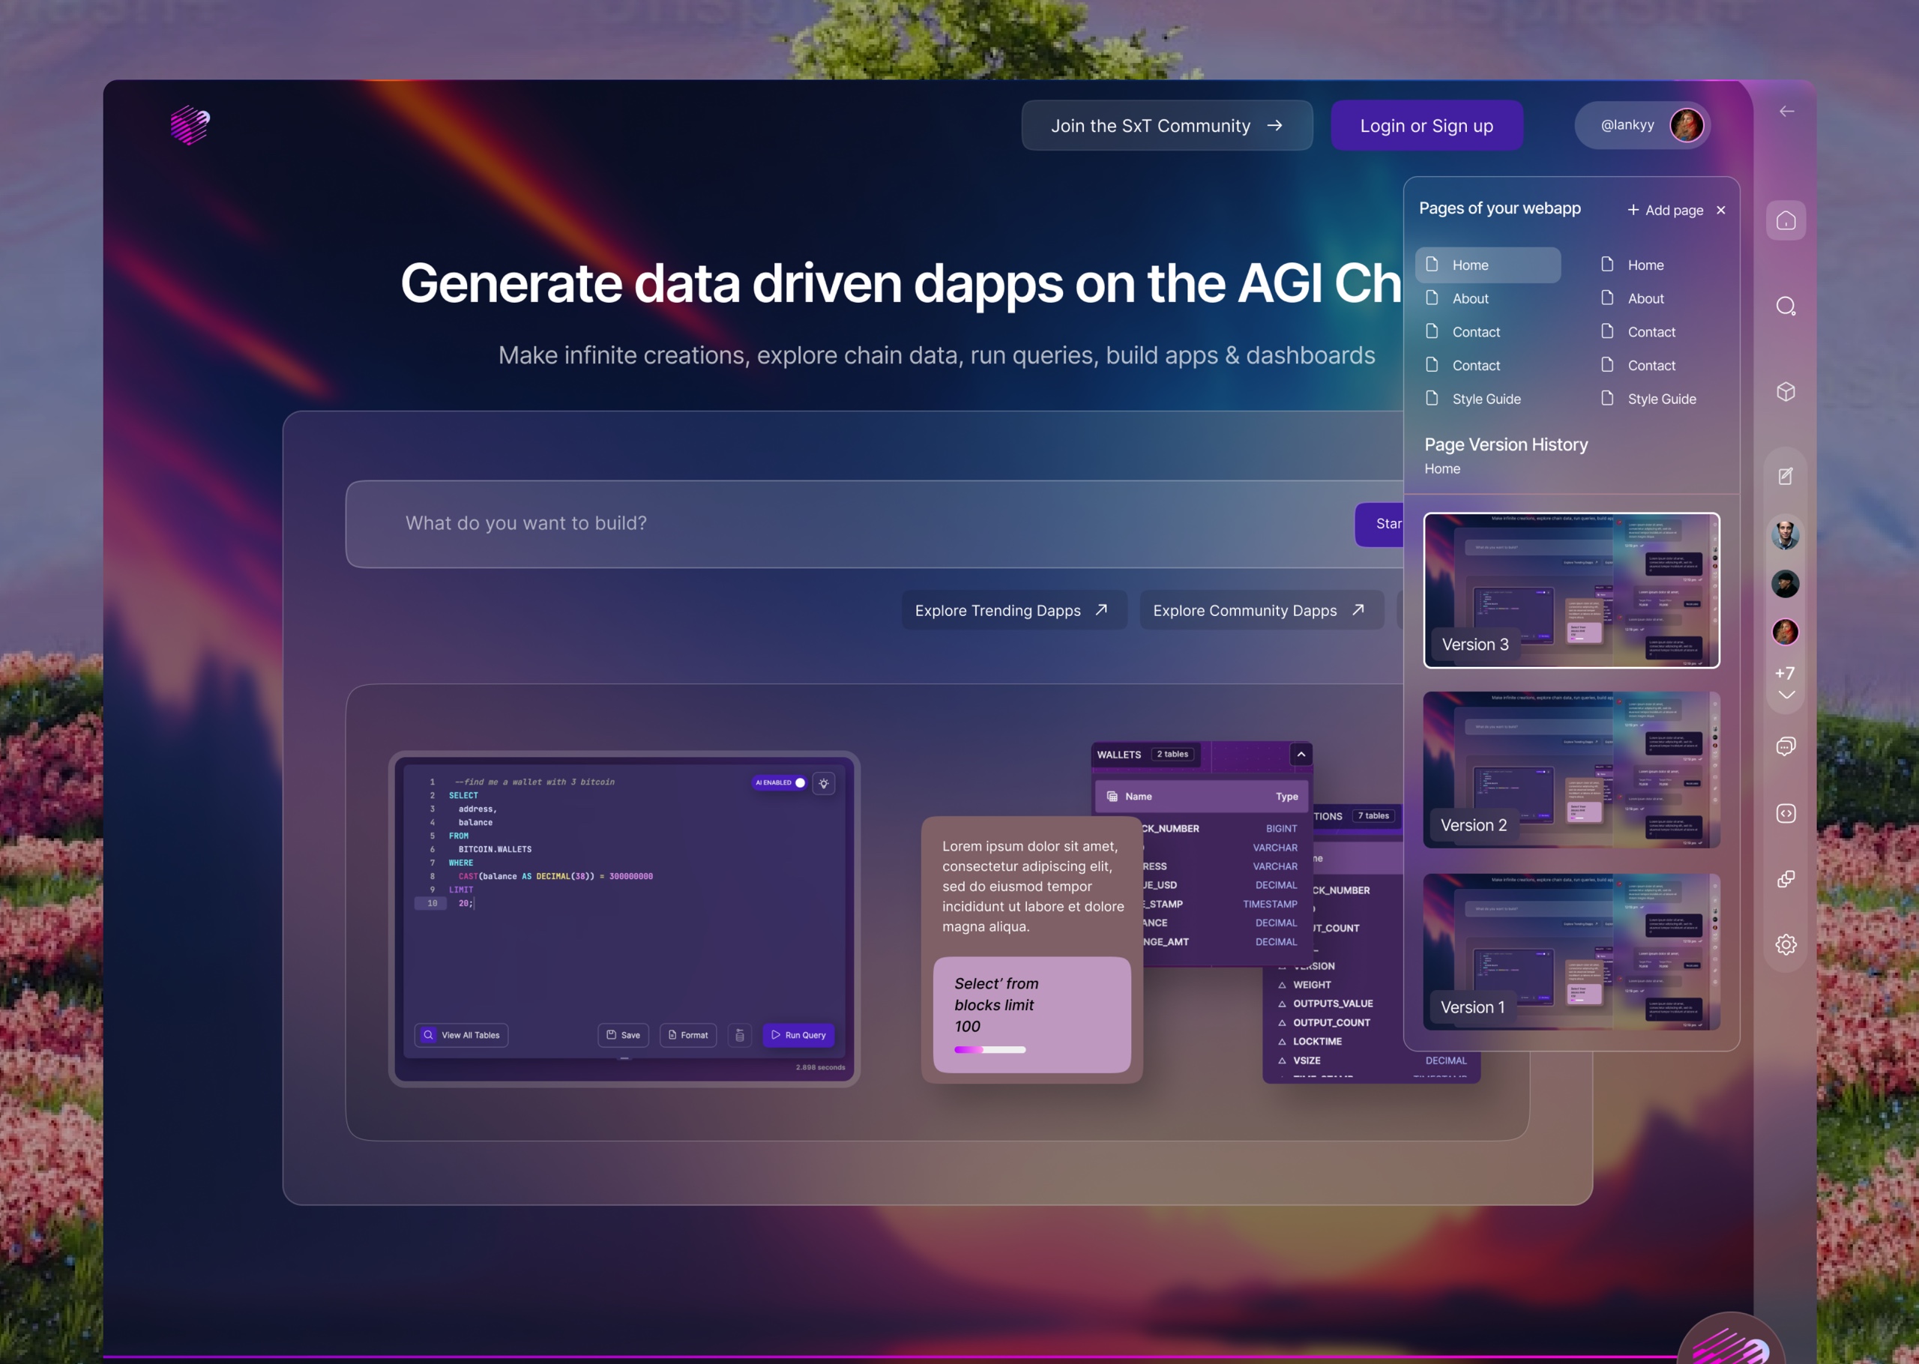Click the triangle icon beside LOCKTIME
1919x1364 pixels.
(1282, 1042)
